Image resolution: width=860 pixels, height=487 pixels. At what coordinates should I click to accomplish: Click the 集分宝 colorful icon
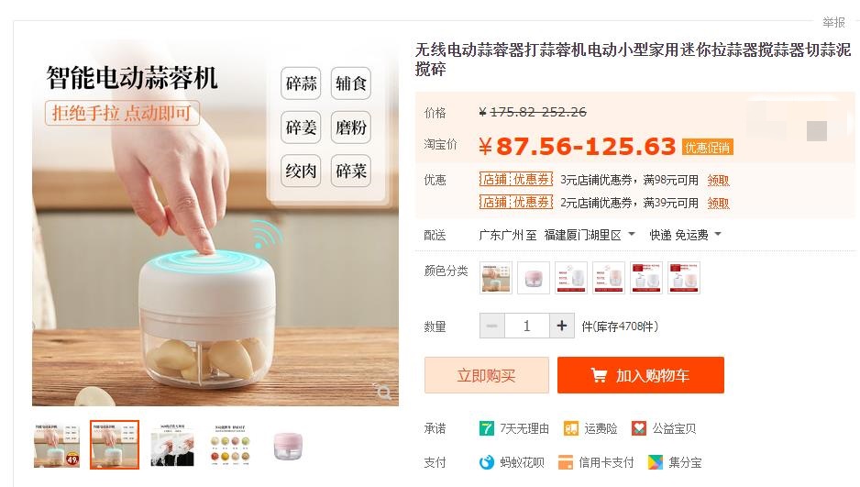tap(655, 462)
